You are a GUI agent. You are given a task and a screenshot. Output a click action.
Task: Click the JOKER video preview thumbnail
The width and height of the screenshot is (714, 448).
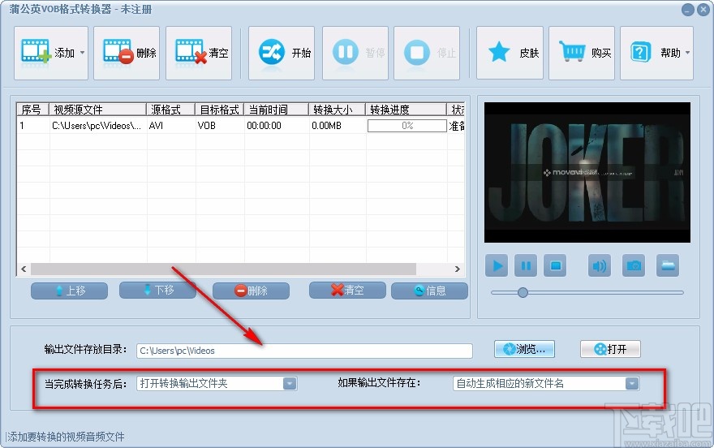tap(587, 173)
